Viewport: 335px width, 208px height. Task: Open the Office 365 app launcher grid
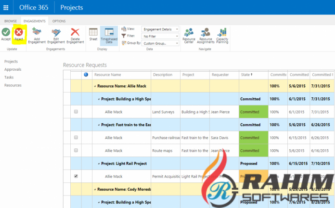[x=6, y=8]
